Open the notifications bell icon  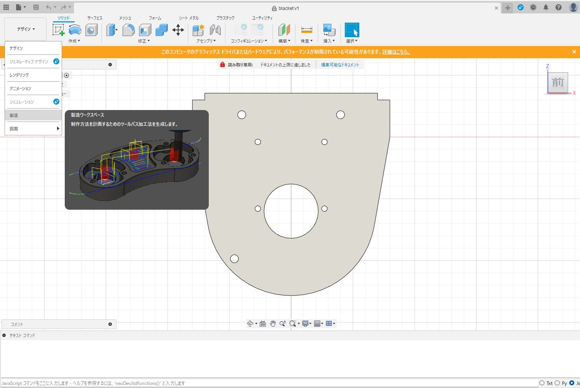coord(546,7)
